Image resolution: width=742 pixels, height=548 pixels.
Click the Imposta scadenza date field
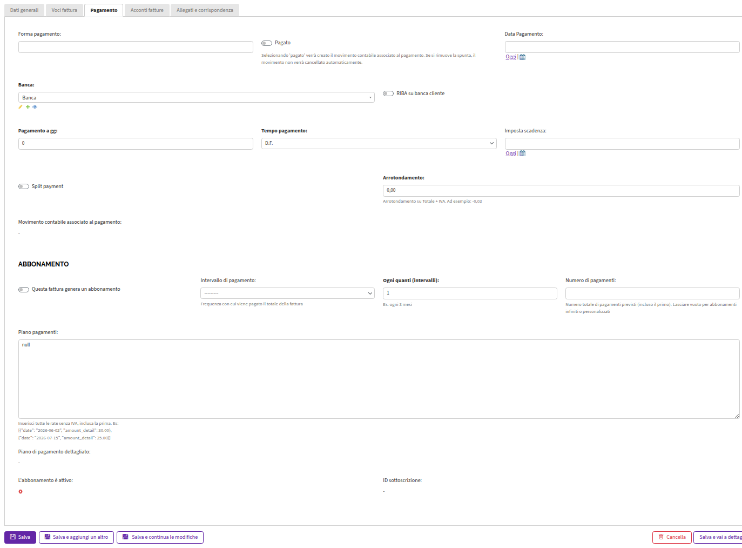[x=622, y=143]
